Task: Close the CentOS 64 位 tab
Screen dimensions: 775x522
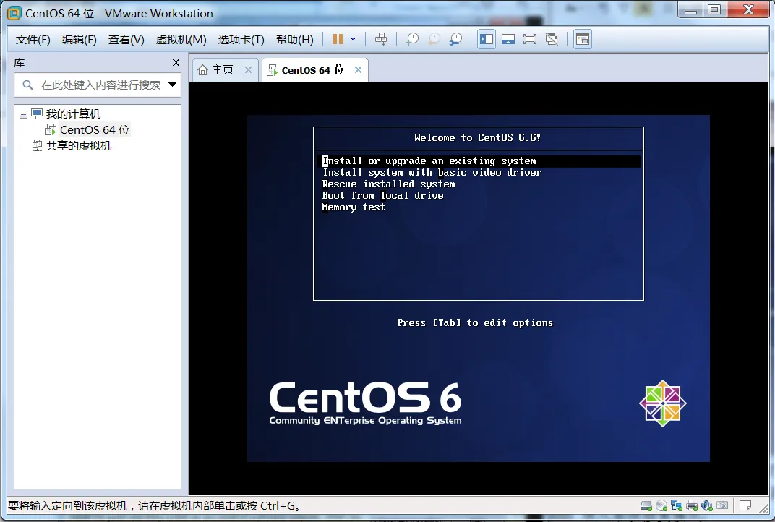Action: pyautogui.click(x=358, y=69)
